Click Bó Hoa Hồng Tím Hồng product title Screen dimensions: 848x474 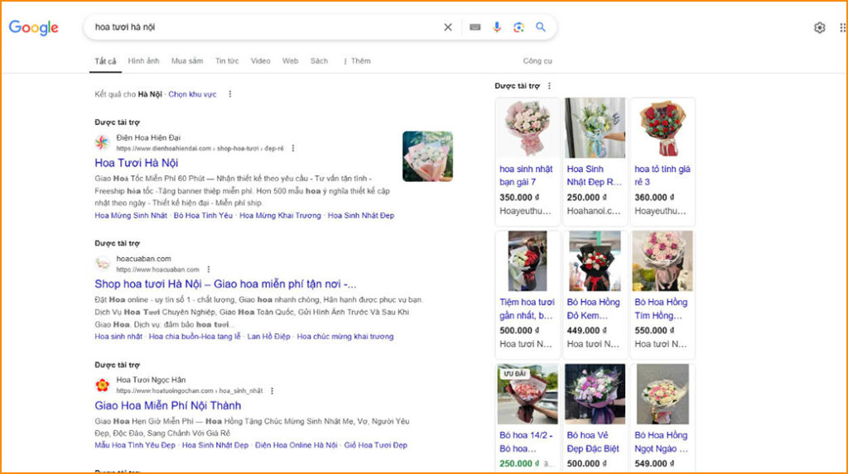(661, 309)
